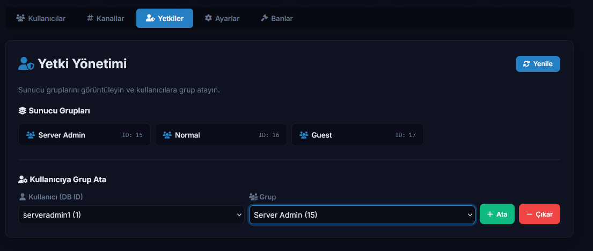Click the green Ata button
The height and width of the screenshot is (251, 593).
click(x=497, y=214)
